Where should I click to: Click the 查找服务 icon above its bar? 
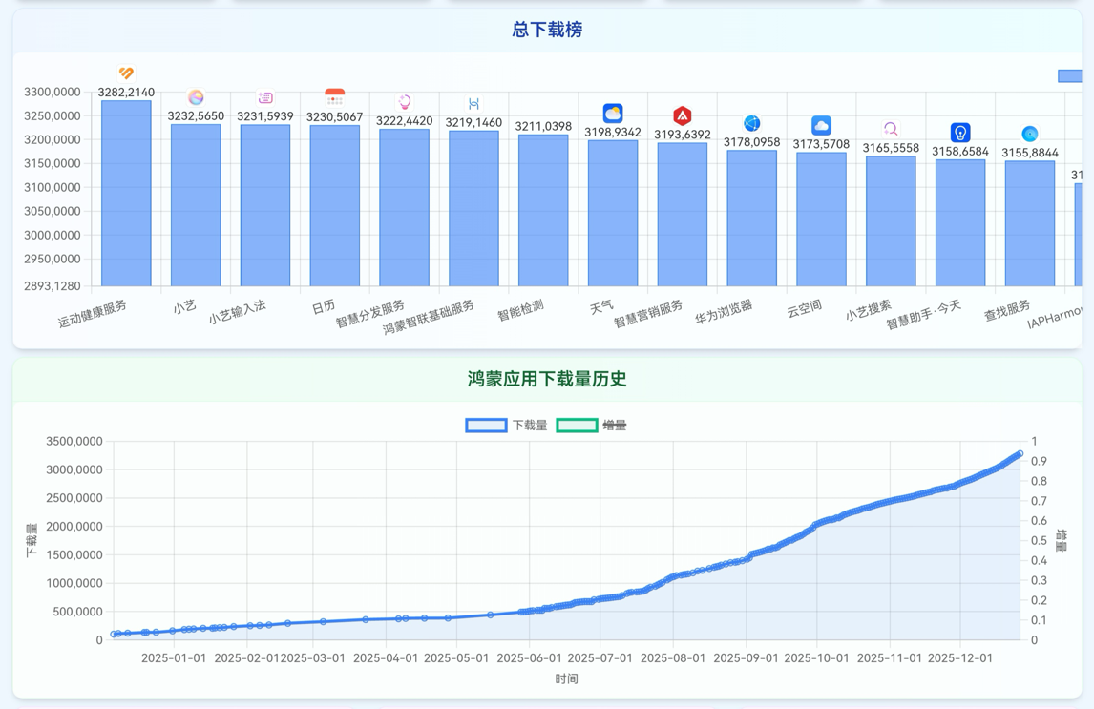pos(1029,134)
